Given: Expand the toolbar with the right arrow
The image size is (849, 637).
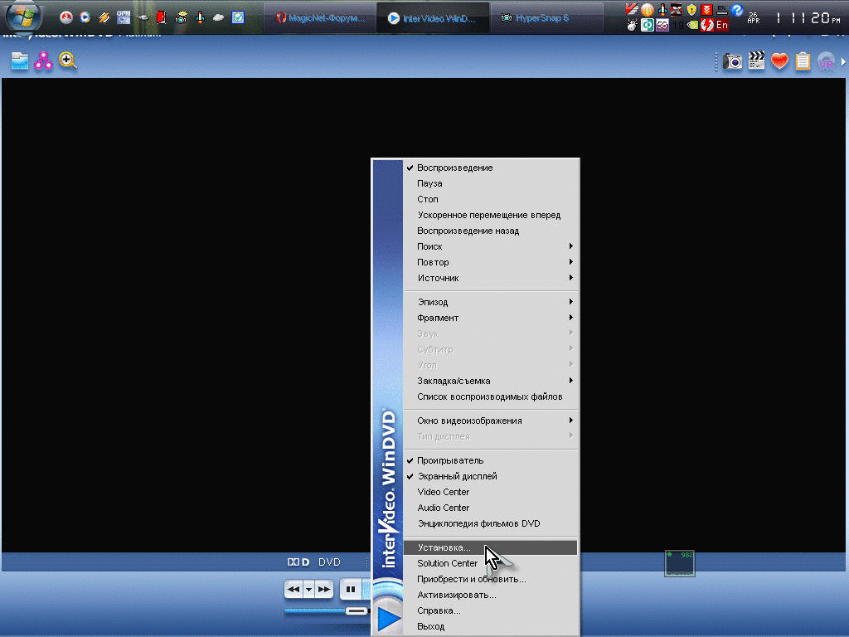Looking at the screenshot, I should 843,61.
